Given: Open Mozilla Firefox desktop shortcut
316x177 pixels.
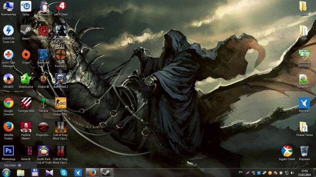Looking at the screenshot, I should 8,131.
